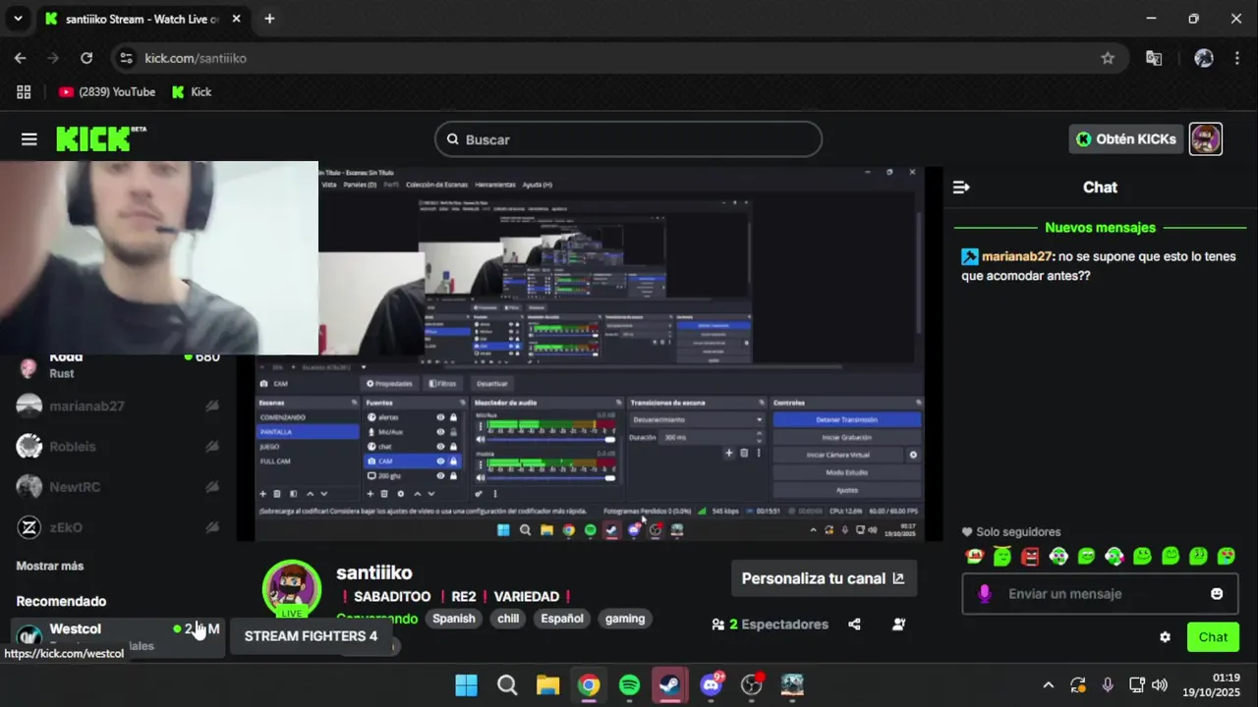
Task: Click the Spanish tag
Action: point(454,619)
